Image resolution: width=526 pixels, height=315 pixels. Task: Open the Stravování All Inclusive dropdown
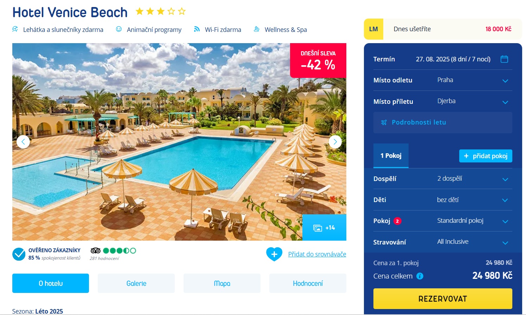(x=443, y=242)
